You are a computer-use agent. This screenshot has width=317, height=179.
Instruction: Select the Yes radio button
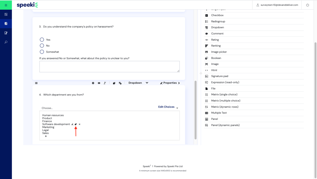[42, 40]
